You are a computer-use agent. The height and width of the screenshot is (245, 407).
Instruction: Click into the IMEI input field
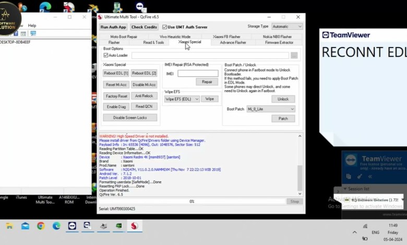pos(198,73)
